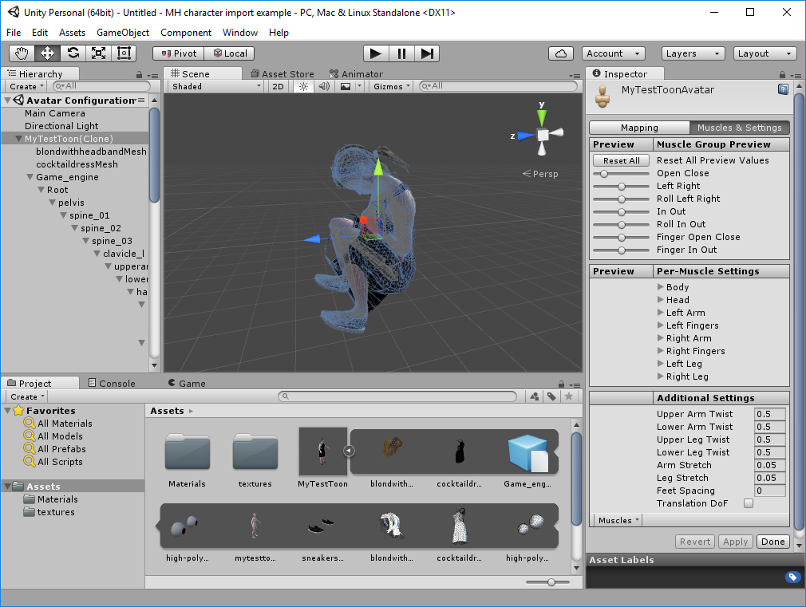Open the Account dropdown
This screenshot has width=806, height=607.
613,53
